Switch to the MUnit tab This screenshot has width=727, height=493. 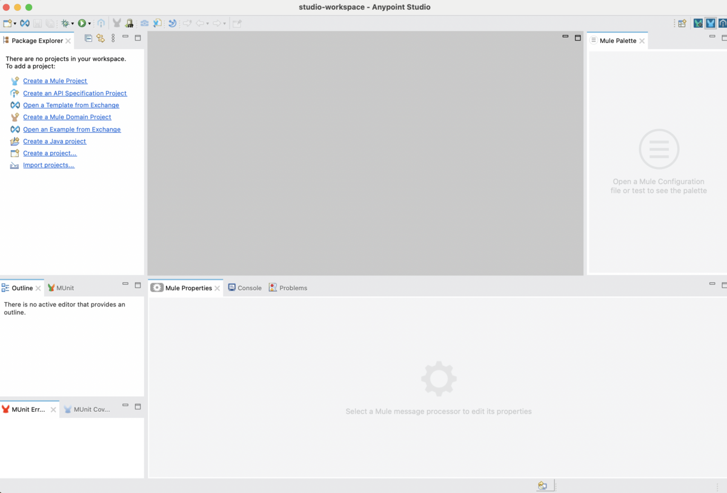click(x=61, y=288)
